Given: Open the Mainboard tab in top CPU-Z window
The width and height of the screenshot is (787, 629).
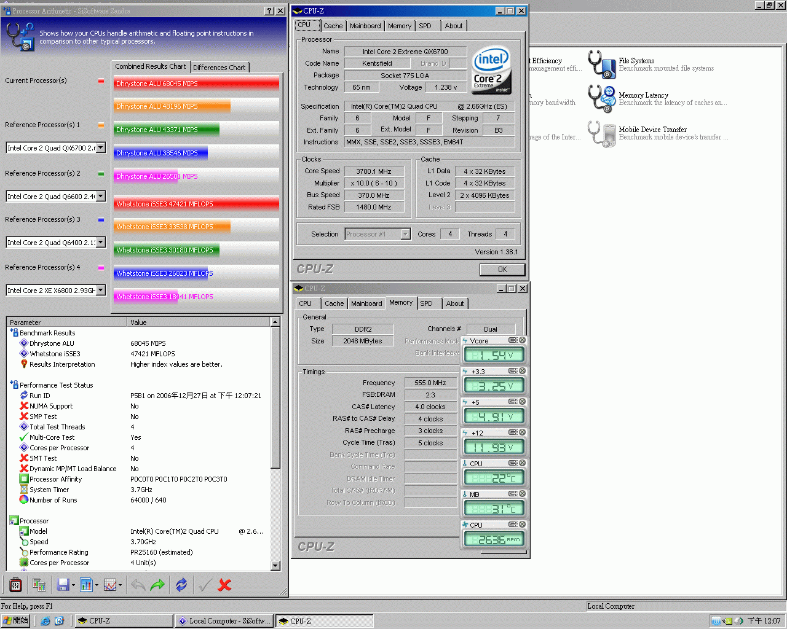Looking at the screenshot, I should [365, 26].
